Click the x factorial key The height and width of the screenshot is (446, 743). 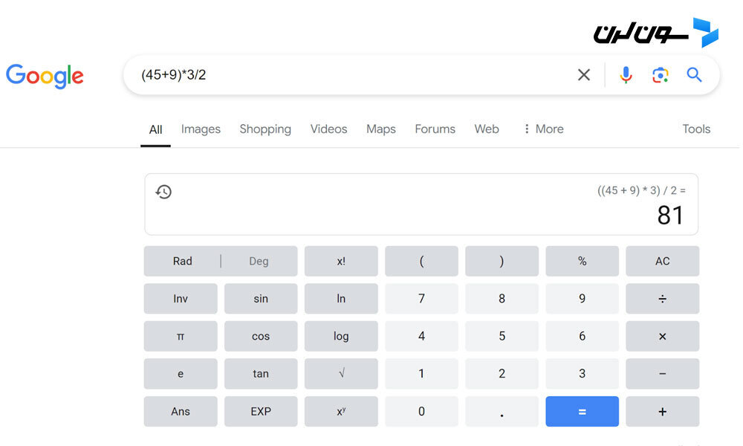pyautogui.click(x=341, y=261)
